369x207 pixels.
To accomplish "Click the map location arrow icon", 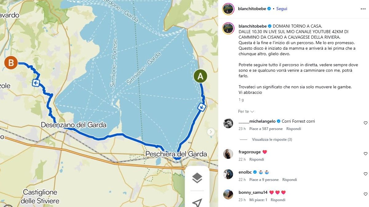I will pyautogui.click(x=197, y=202).
